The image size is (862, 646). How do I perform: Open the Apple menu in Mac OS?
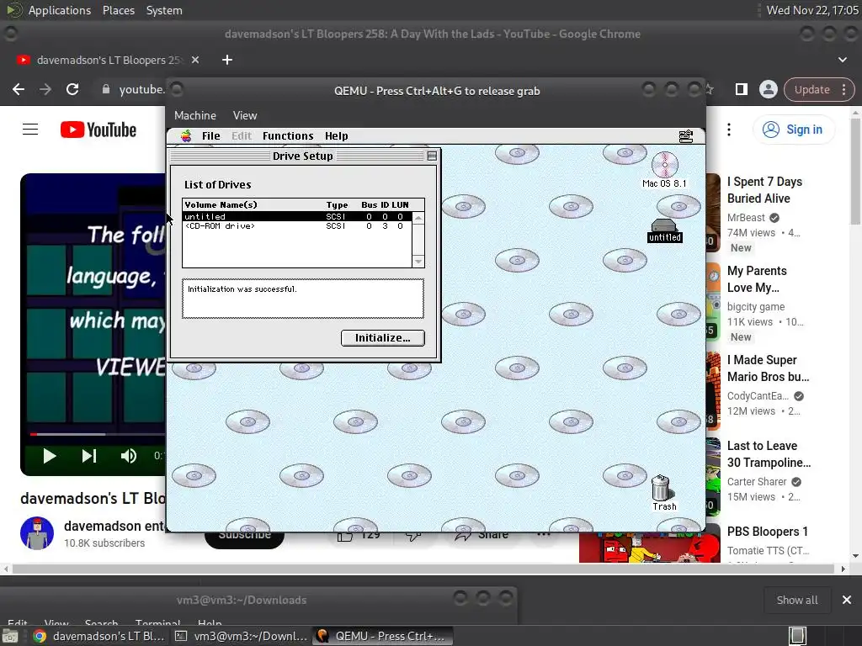[x=186, y=135]
